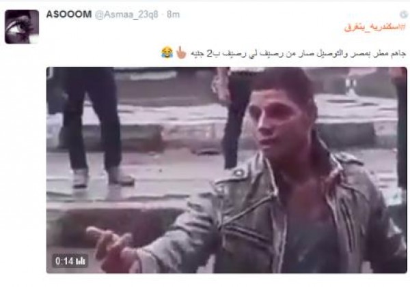Open the ASOOOM display name profile link

[69, 14]
